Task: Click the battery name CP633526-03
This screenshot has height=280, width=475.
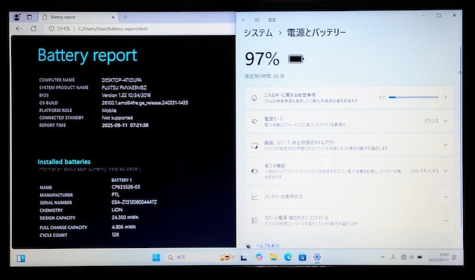Action: (125, 187)
